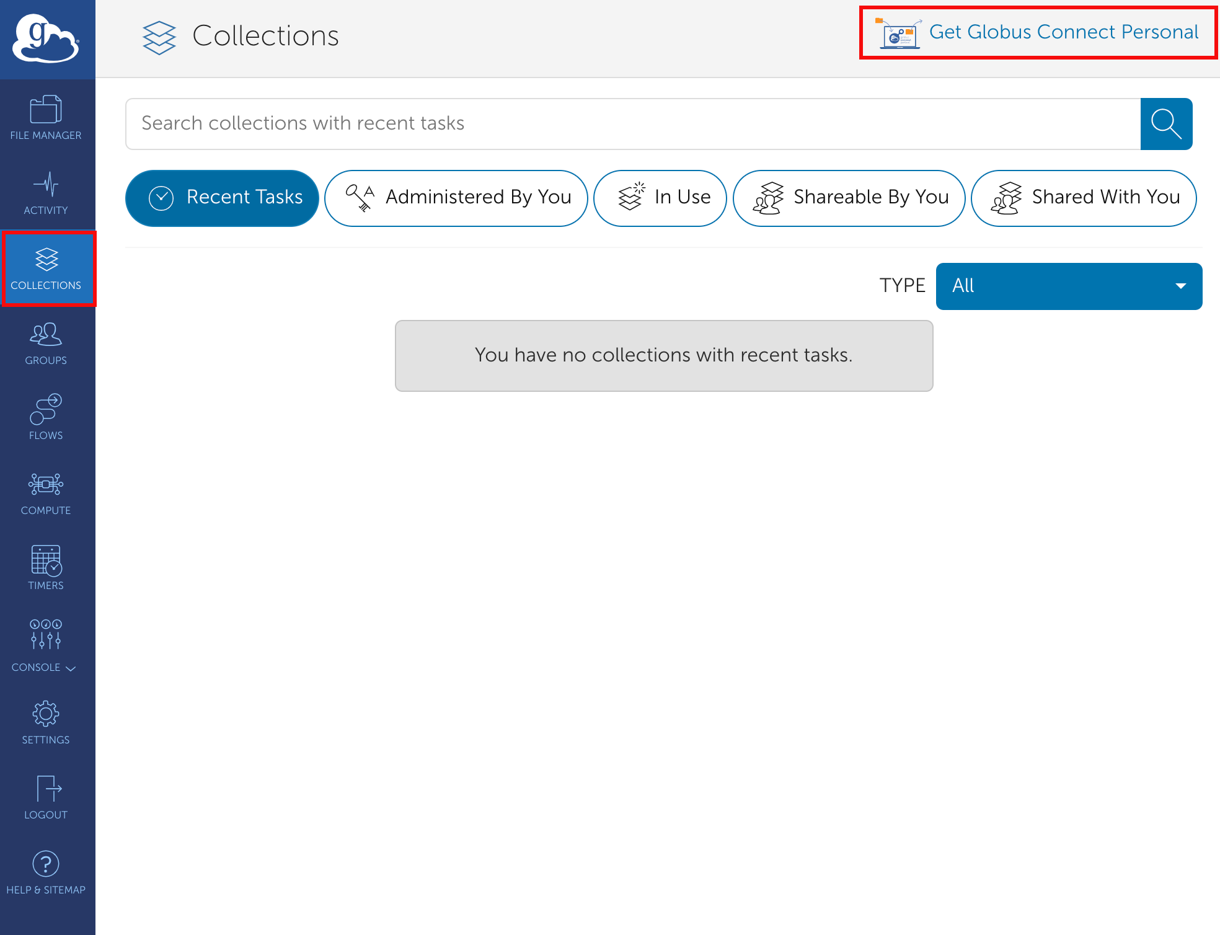The height and width of the screenshot is (935, 1220).
Task: Expand the Console menu
Action: 46,646
